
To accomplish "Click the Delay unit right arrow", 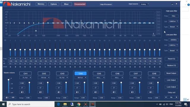I will 177,97.
